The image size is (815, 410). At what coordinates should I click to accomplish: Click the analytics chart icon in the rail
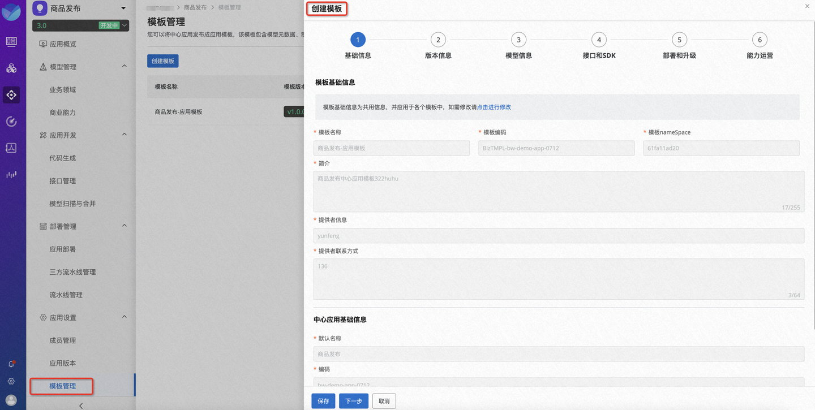[x=11, y=174]
